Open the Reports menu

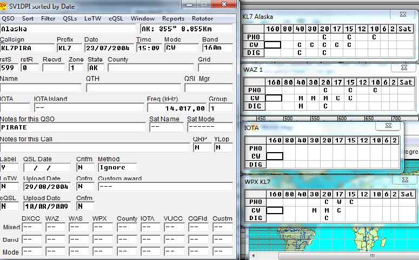(x=173, y=18)
